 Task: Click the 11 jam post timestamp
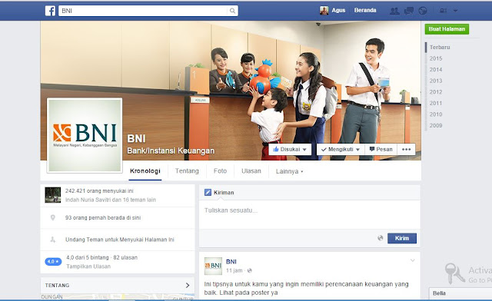tap(234, 270)
